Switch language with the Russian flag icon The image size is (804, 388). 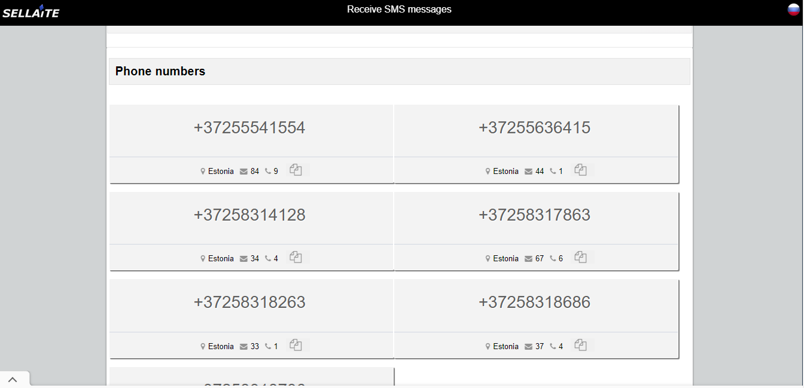click(x=794, y=10)
